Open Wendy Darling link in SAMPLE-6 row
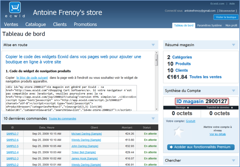The width and height of the screenshot is (240, 167). [x=86, y=140]
